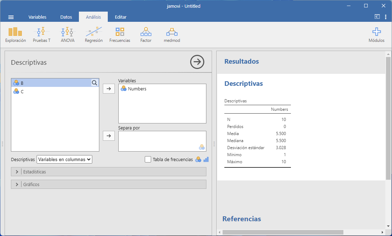Enable the Tabla de frecuencias checkbox
The image size is (392, 236).
pyautogui.click(x=148, y=159)
